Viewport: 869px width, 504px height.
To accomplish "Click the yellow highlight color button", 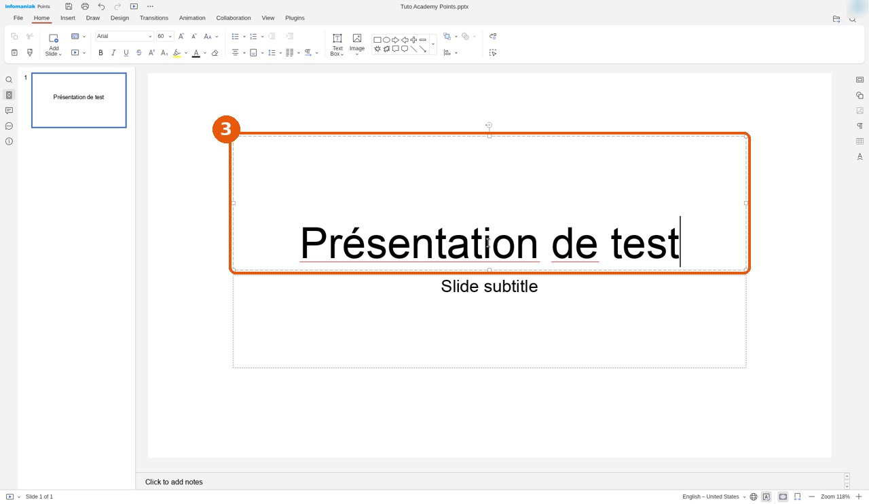I will [x=177, y=52].
